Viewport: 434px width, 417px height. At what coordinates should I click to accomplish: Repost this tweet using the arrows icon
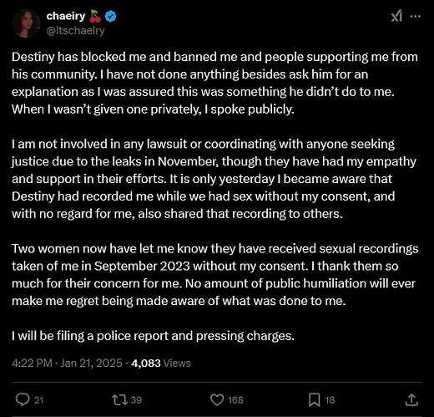click(119, 399)
